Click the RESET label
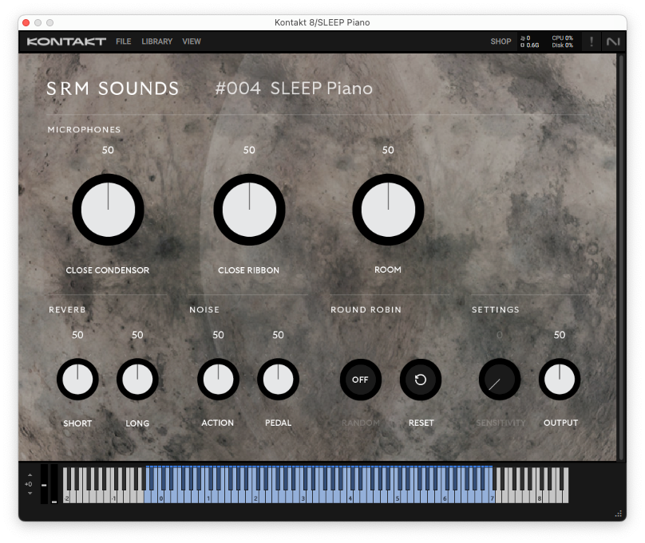The width and height of the screenshot is (645, 543). tap(421, 423)
